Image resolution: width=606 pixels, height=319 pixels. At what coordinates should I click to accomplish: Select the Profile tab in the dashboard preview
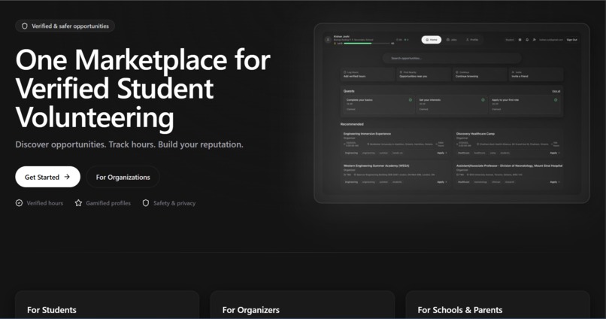coord(472,39)
